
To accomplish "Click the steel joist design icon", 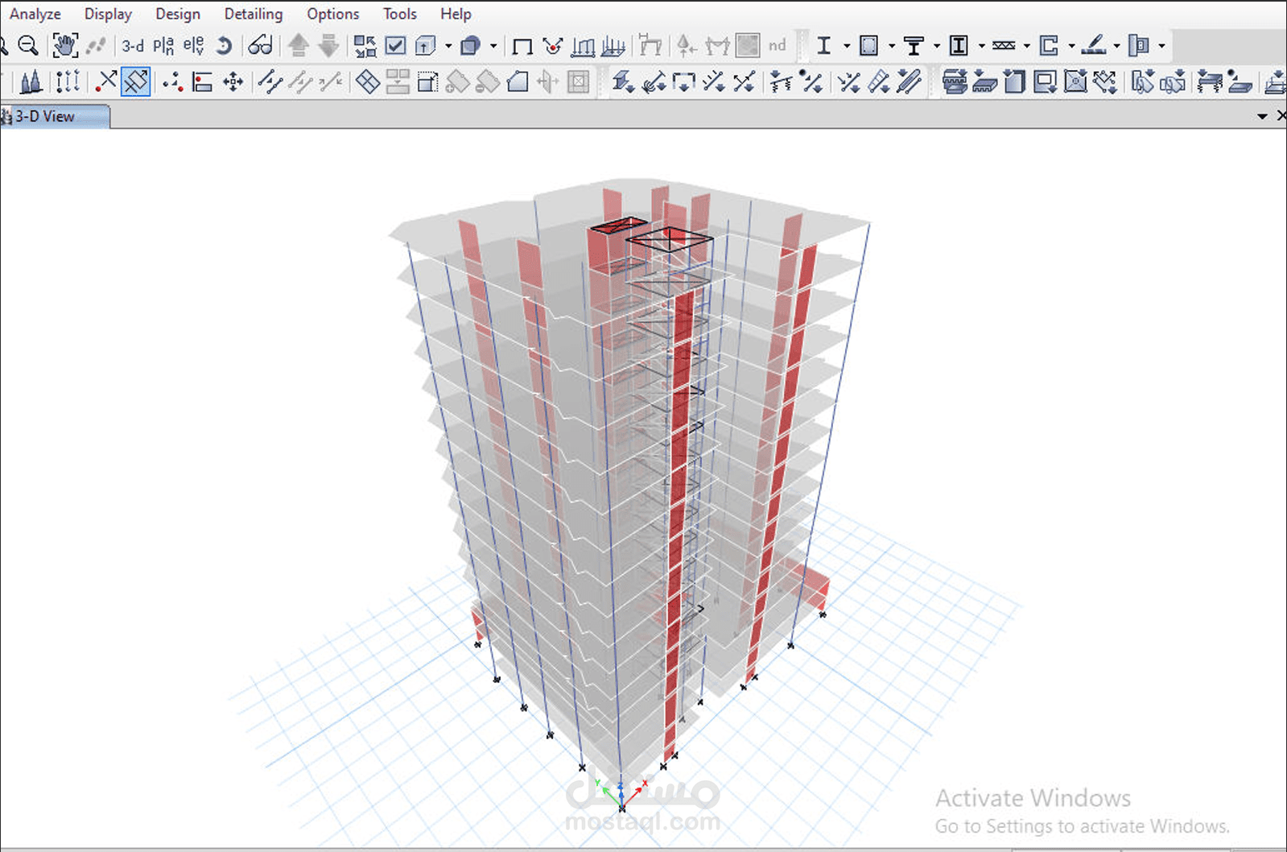I will pos(1004,46).
